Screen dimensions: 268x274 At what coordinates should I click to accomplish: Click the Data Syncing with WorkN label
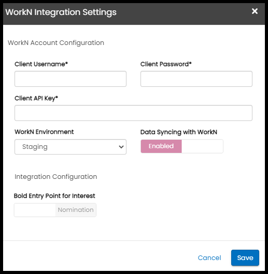coord(179,132)
